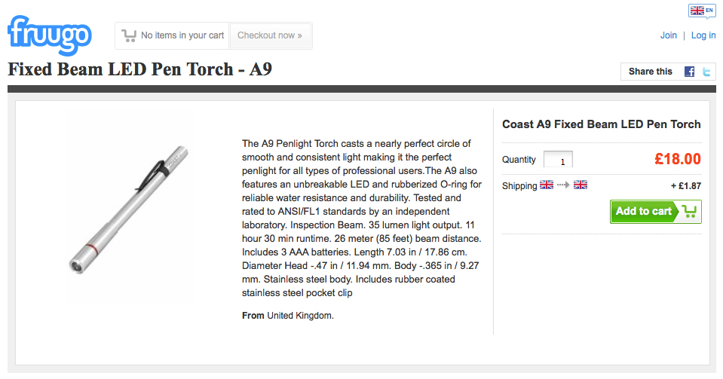Click the shopping cart icon in header

(x=129, y=35)
